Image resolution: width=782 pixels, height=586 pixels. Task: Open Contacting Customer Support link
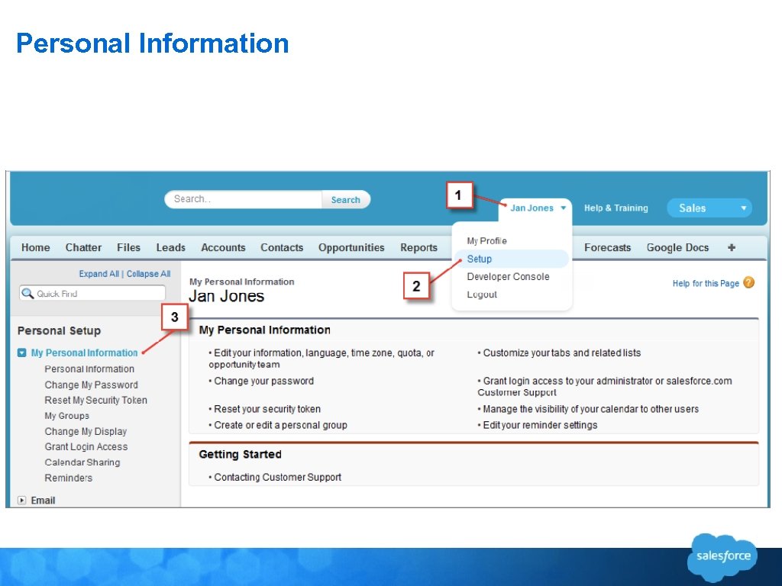pos(278,477)
